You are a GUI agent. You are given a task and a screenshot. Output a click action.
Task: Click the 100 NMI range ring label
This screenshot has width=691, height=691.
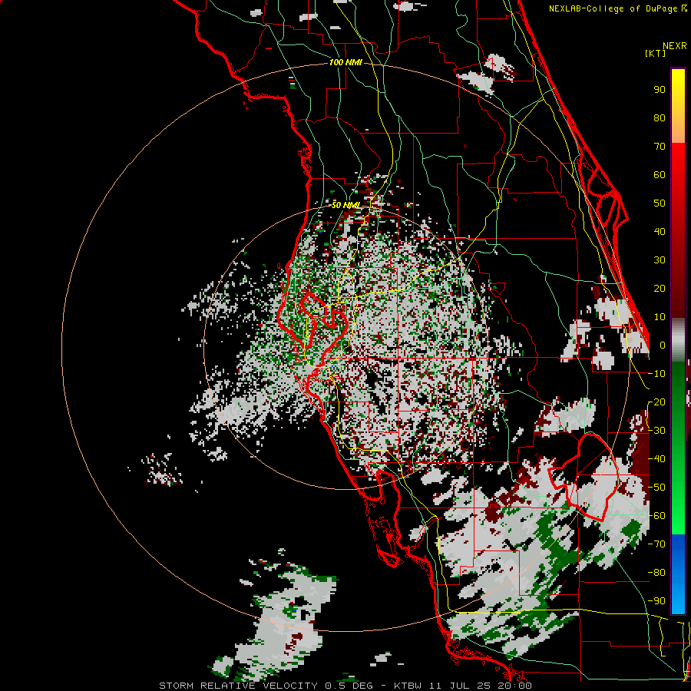tap(345, 62)
